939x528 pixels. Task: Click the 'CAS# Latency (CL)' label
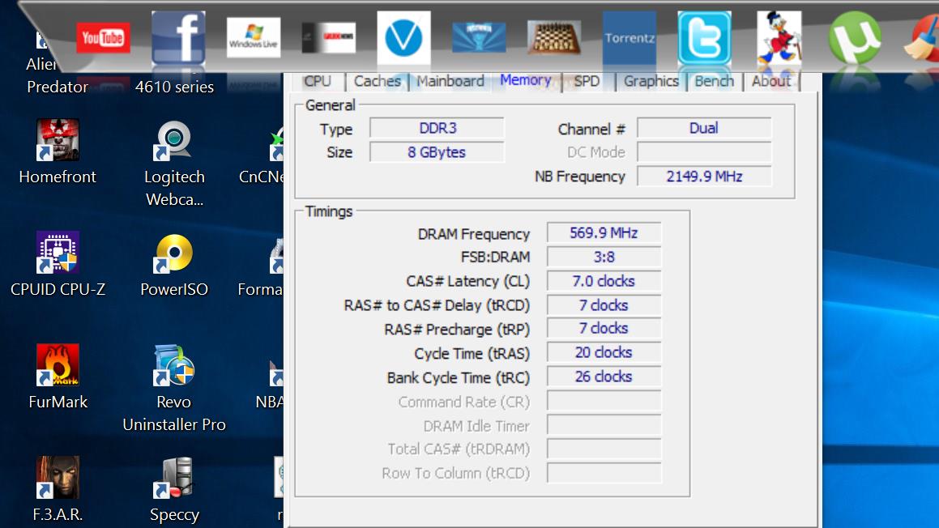coord(467,281)
